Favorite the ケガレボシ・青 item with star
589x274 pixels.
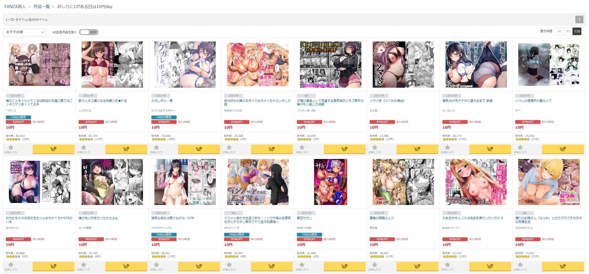tap(156, 149)
